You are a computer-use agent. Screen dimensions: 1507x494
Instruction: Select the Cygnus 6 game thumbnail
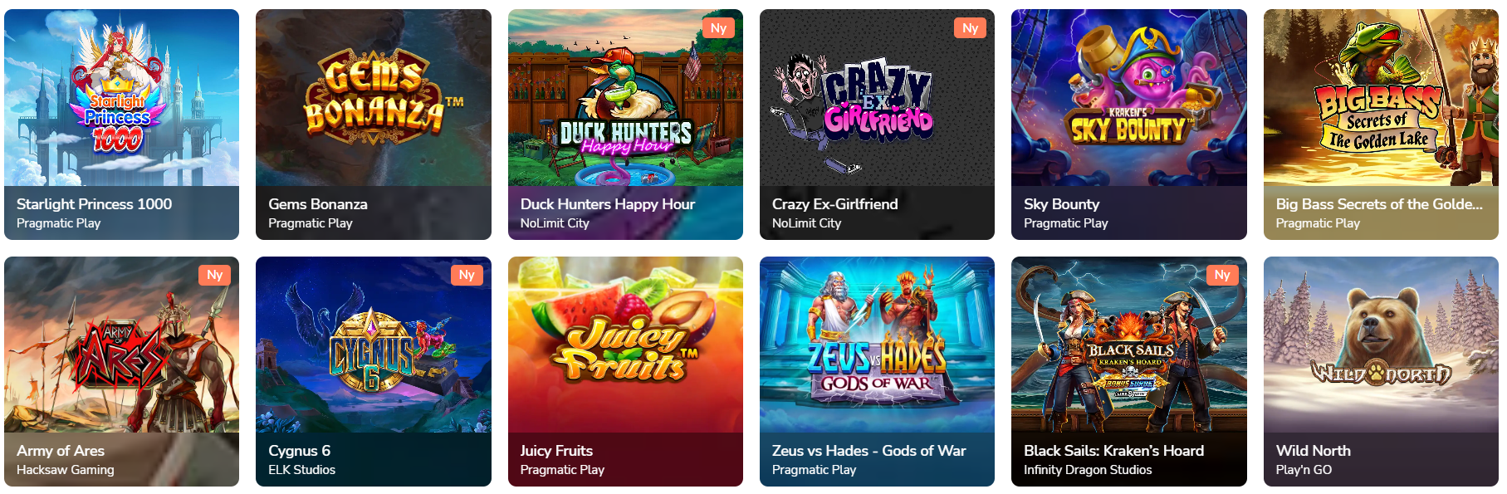[x=374, y=345]
